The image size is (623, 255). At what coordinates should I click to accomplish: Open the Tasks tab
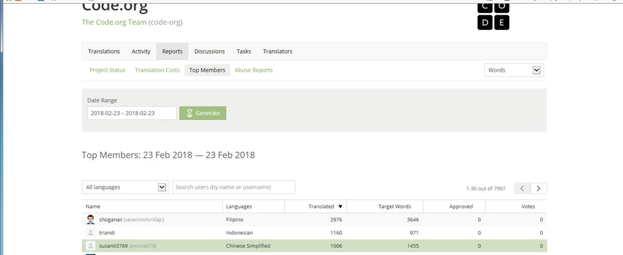click(244, 52)
